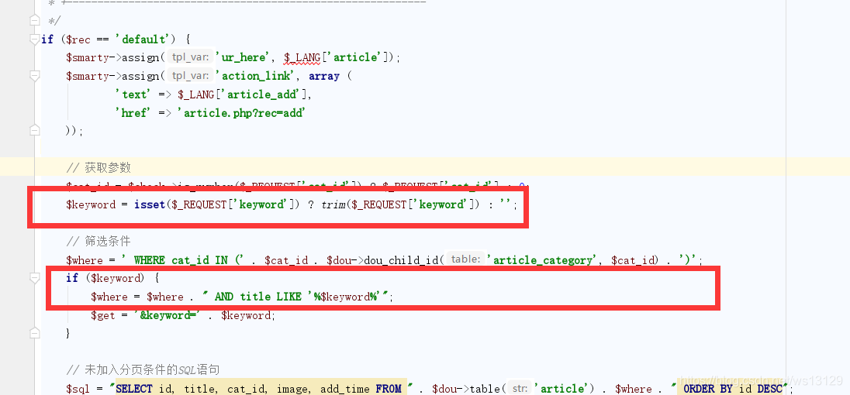Collapse the if ($rec == 'default') block fold marker
850x395 pixels.
tap(35, 39)
